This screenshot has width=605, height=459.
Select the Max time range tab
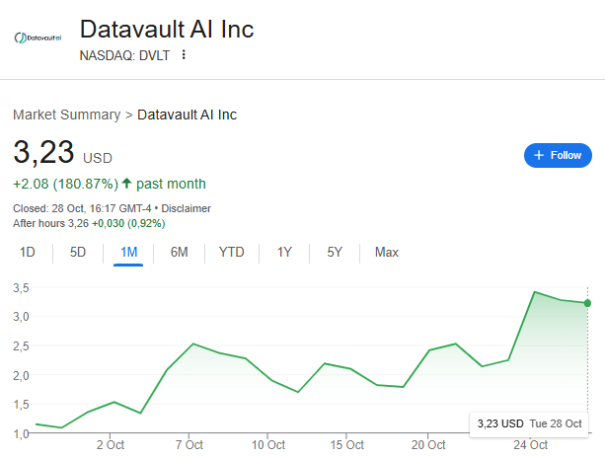click(387, 252)
